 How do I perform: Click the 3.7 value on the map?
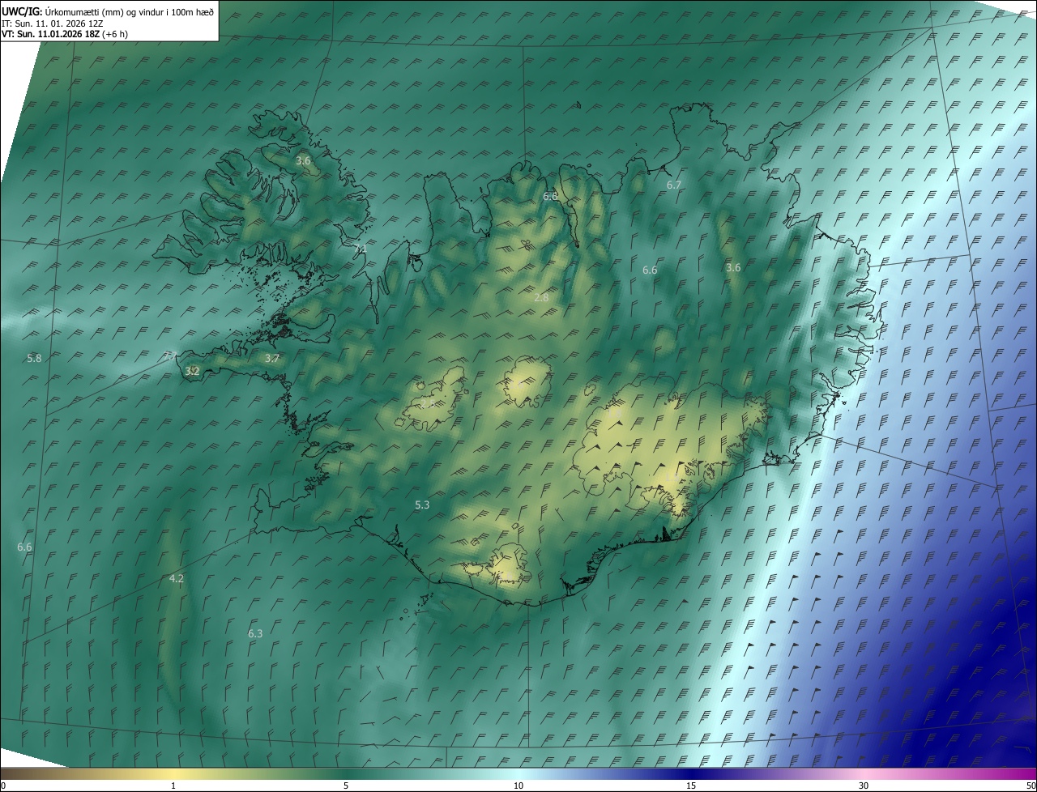[272, 358]
